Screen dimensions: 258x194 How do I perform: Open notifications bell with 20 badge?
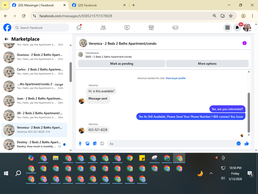(237, 27)
